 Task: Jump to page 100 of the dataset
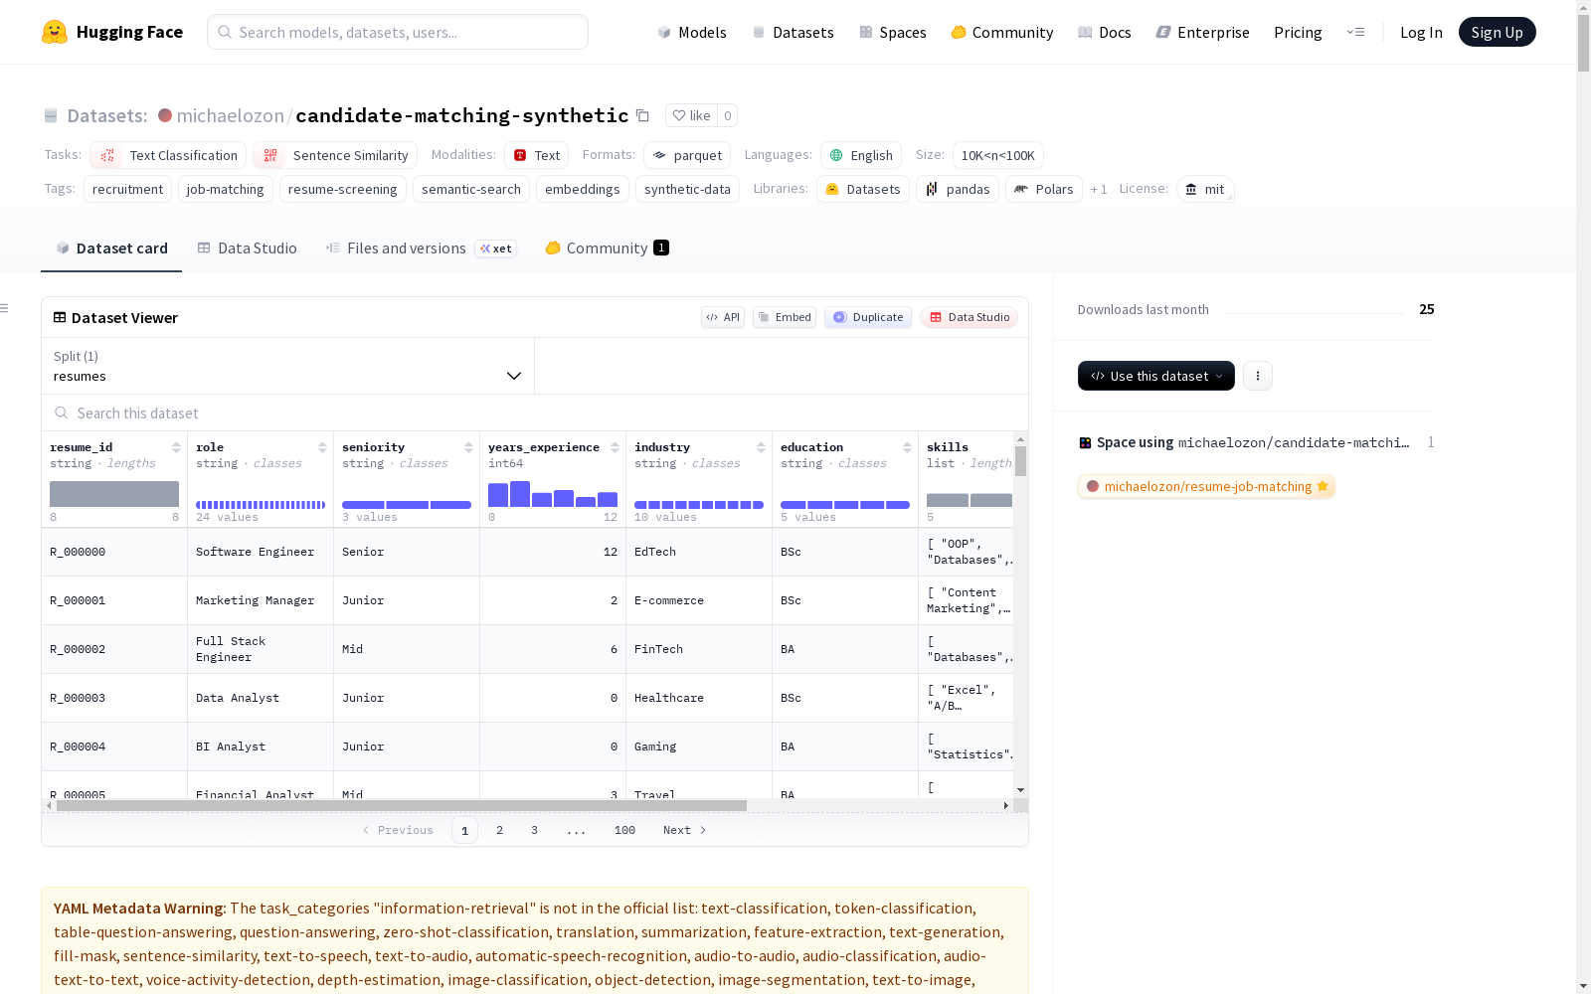click(624, 830)
